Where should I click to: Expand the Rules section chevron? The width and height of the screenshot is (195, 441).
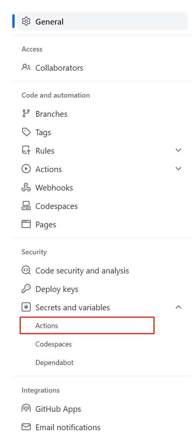tap(178, 150)
